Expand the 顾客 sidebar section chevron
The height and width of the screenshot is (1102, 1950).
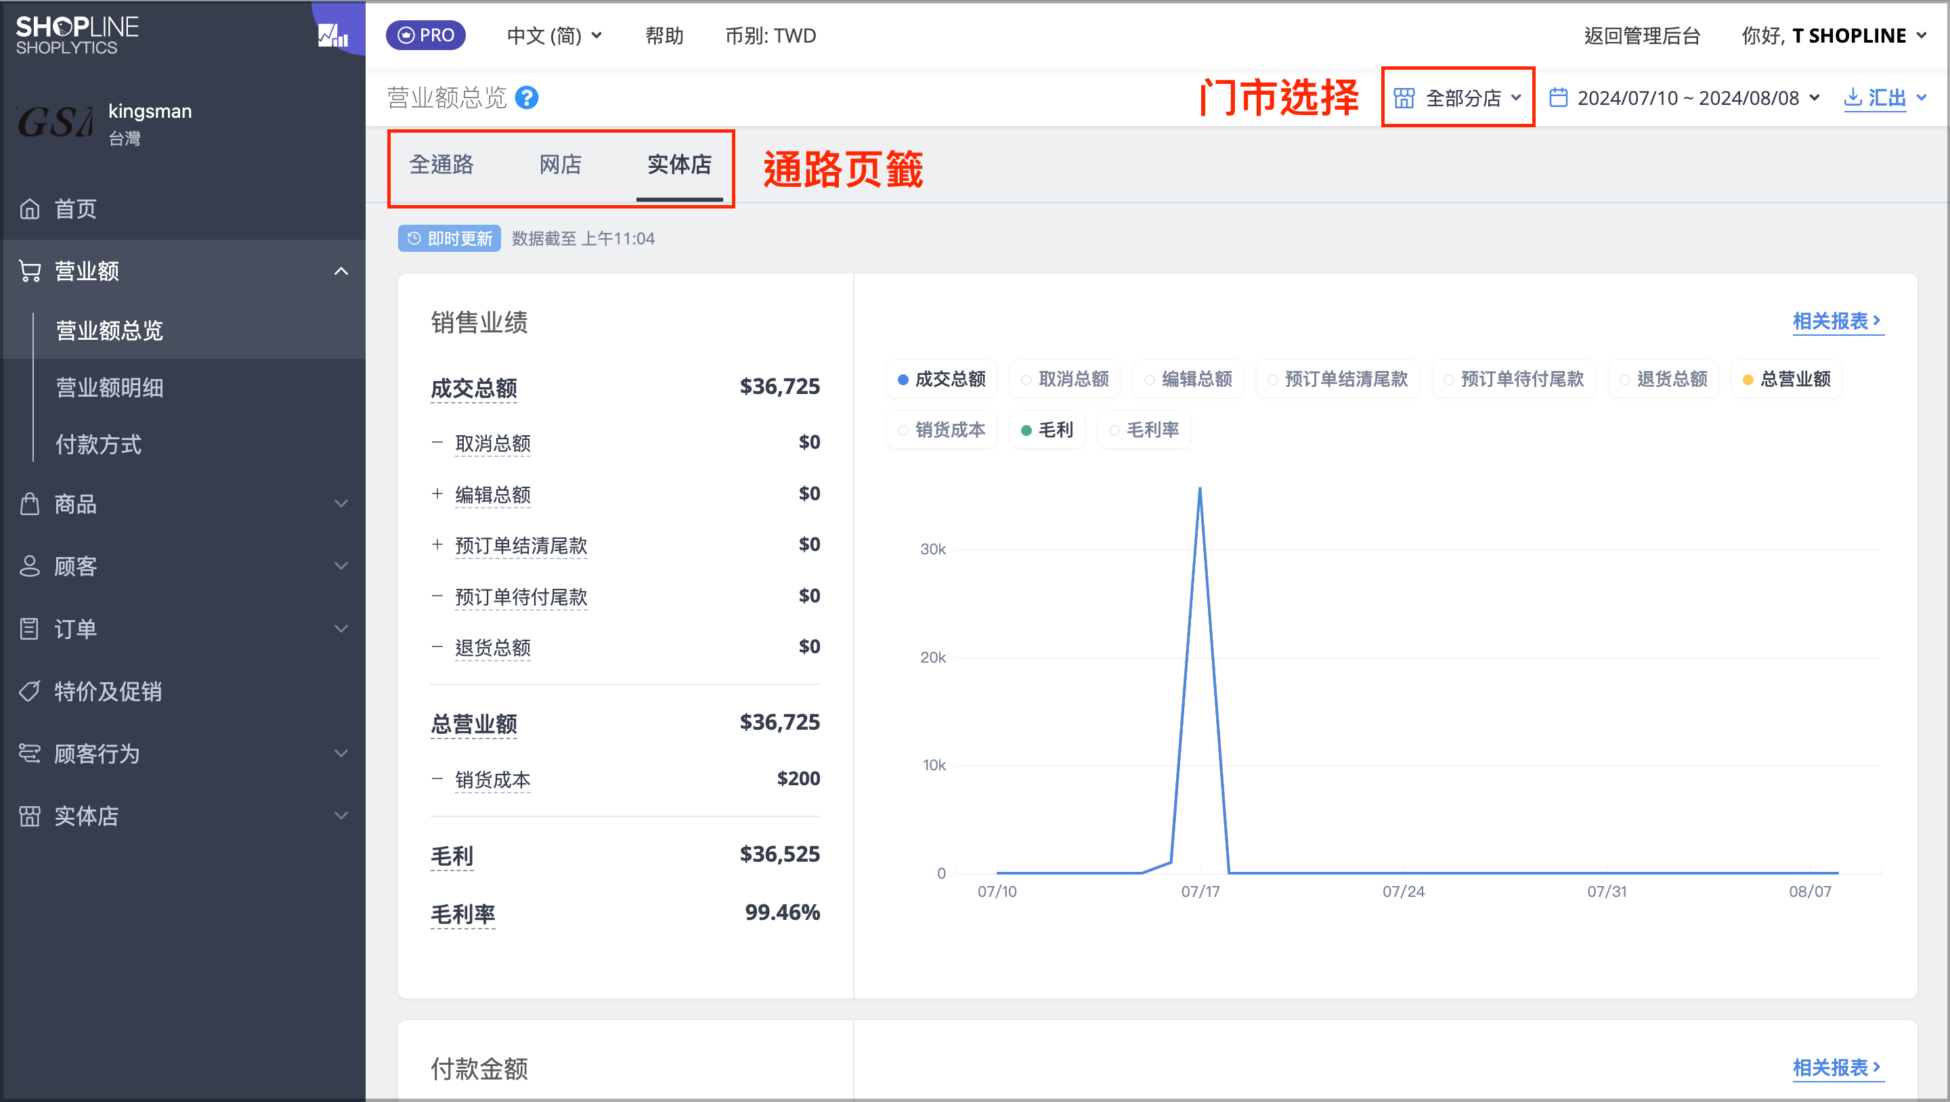tap(341, 566)
